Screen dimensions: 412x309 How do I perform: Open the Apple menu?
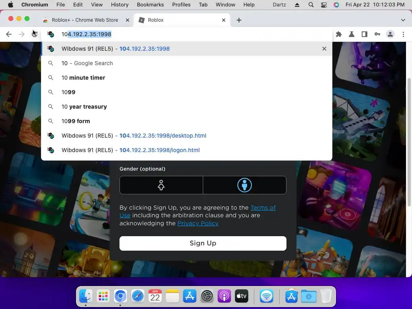click(10, 5)
